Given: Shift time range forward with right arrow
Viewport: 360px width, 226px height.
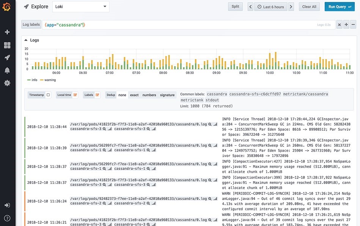Looking at the screenshot, I should (x=291, y=7).
